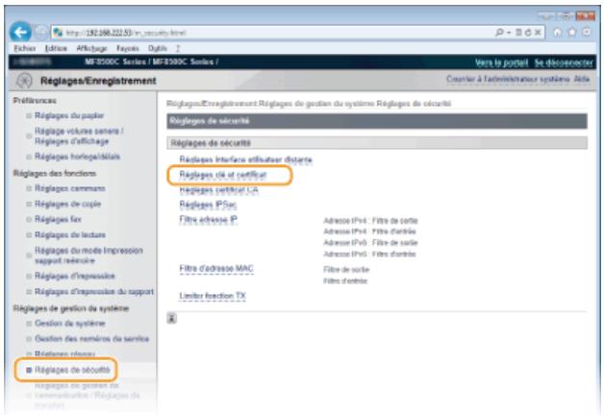Click 'Adresse IPv4 : Filtre d'entrée' text
Image resolution: width=604 pixels, height=415 pixels.
[x=369, y=232]
